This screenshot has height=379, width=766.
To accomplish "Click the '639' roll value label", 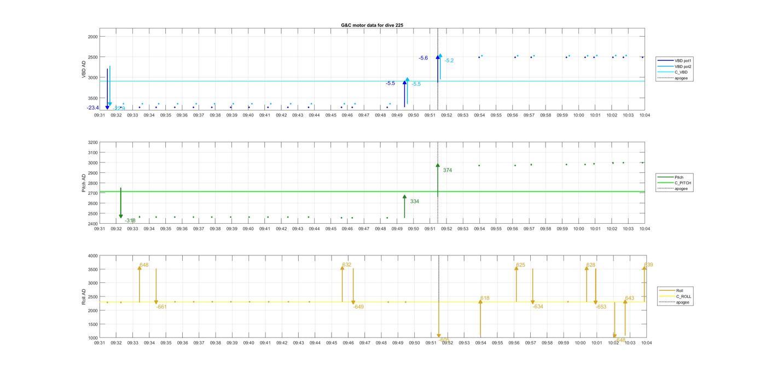I will pyautogui.click(x=648, y=265).
